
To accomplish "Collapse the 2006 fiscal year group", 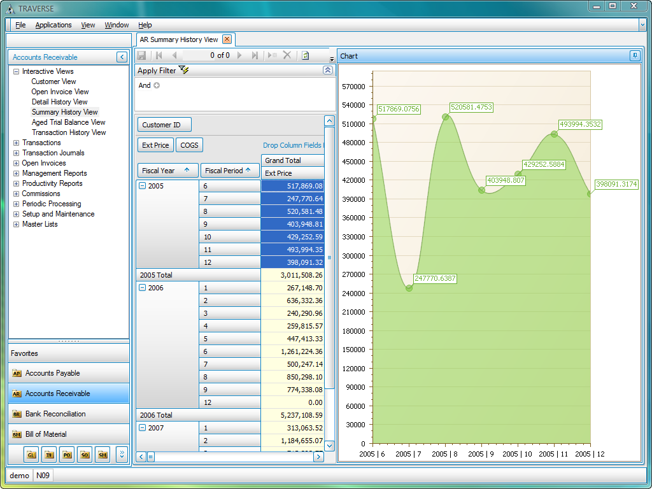I will click(x=142, y=288).
